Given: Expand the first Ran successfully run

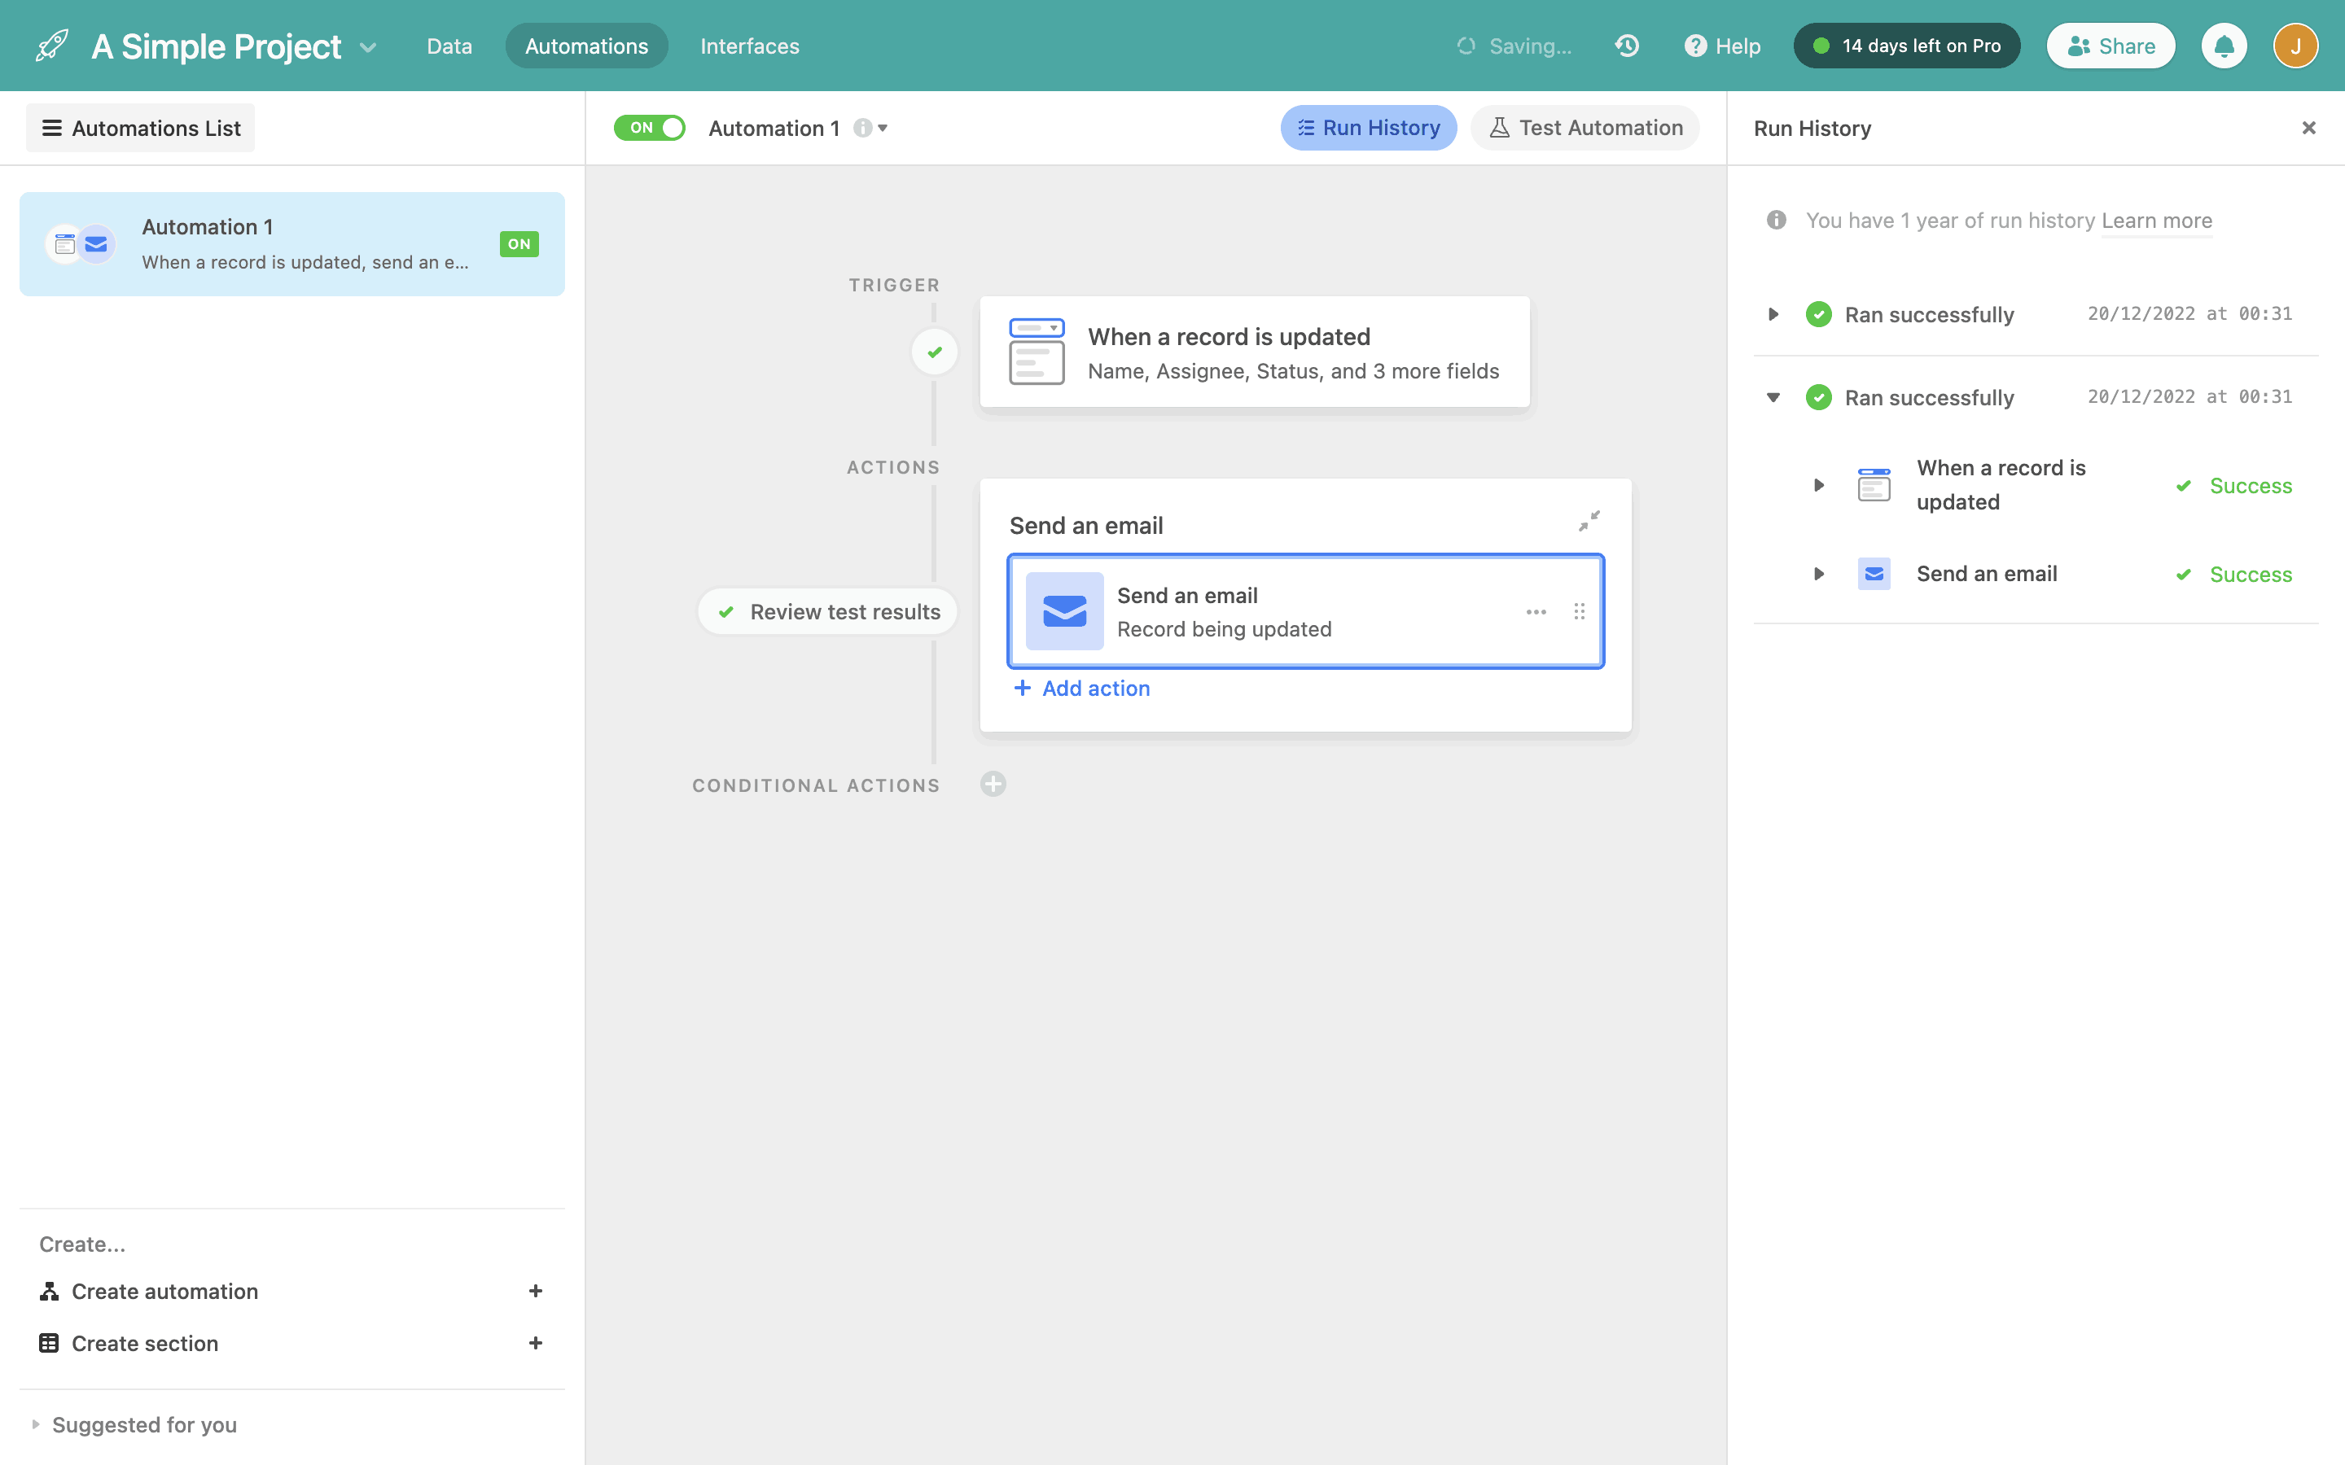Looking at the screenshot, I should (x=1773, y=314).
